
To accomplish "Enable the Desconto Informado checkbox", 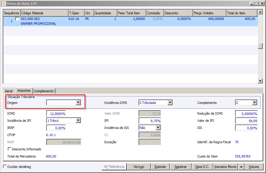I will pyautogui.click(x=10, y=149).
